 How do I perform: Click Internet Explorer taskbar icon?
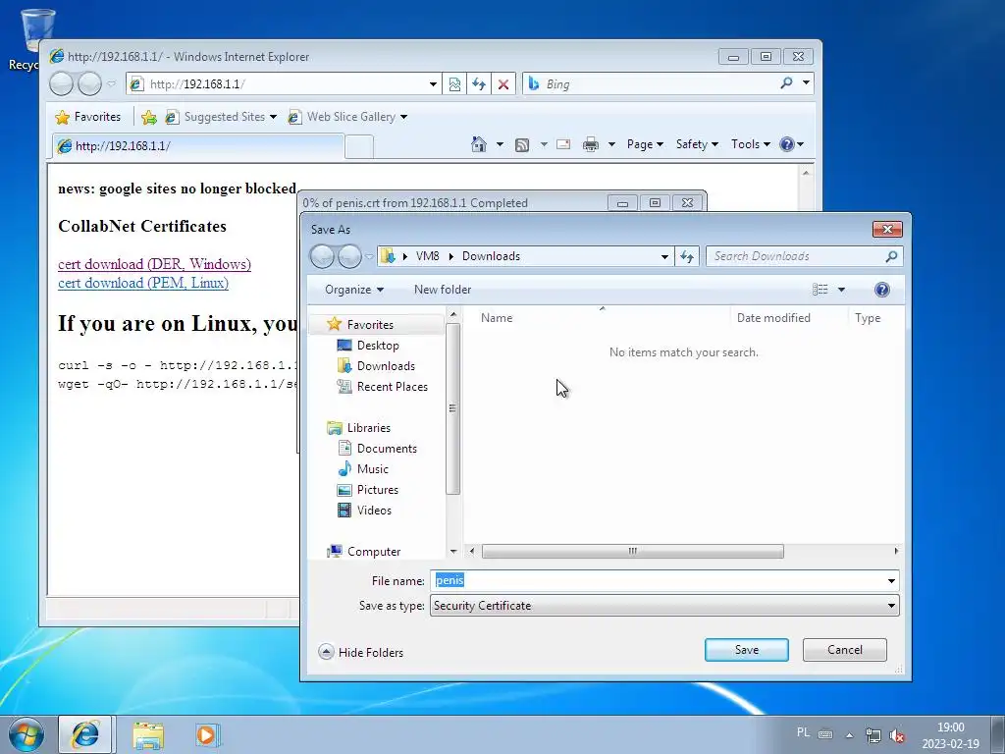coord(86,734)
